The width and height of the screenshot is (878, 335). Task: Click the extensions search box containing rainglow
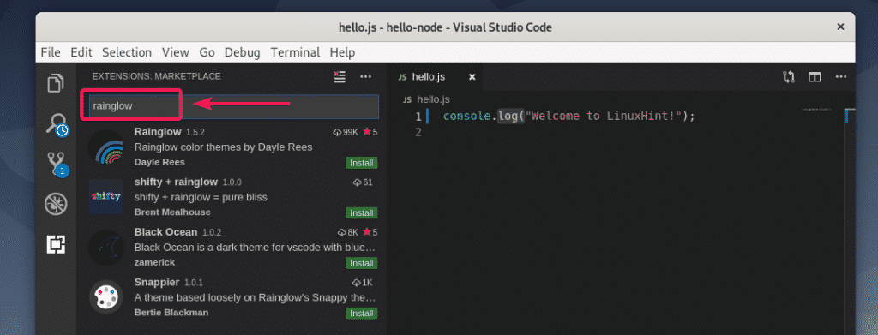coord(233,105)
